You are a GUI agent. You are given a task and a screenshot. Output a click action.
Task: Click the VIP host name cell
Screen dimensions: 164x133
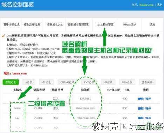point(18,128)
